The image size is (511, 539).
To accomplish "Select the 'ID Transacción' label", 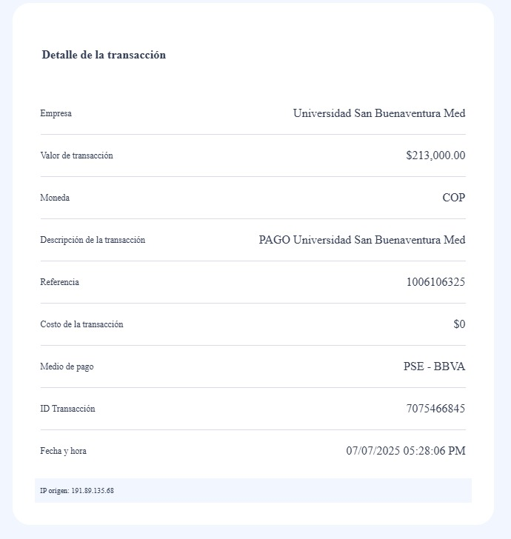I will point(67,409).
